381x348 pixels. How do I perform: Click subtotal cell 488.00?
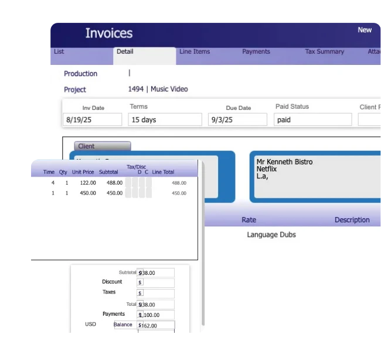[114, 183]
